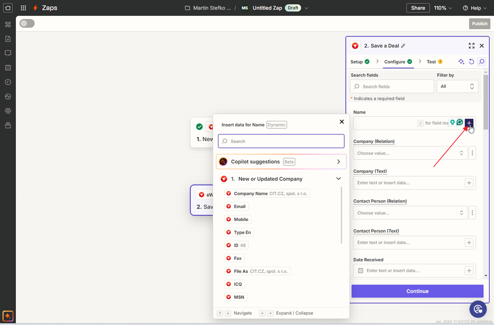This screenshot has height=325, width=494.
Task: Click the Publish button
Action: pyautogui.click(x=480, y=24)
